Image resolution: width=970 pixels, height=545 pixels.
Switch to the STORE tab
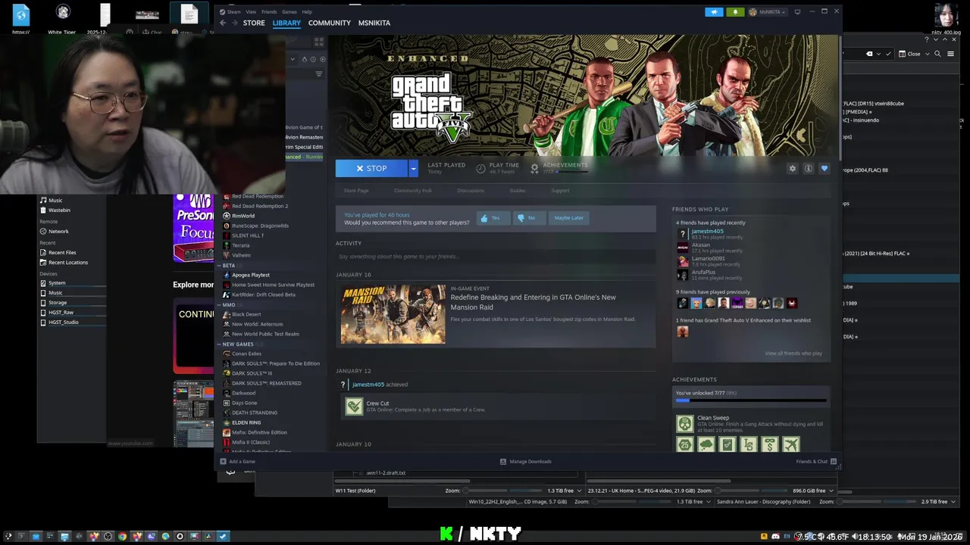254,23
